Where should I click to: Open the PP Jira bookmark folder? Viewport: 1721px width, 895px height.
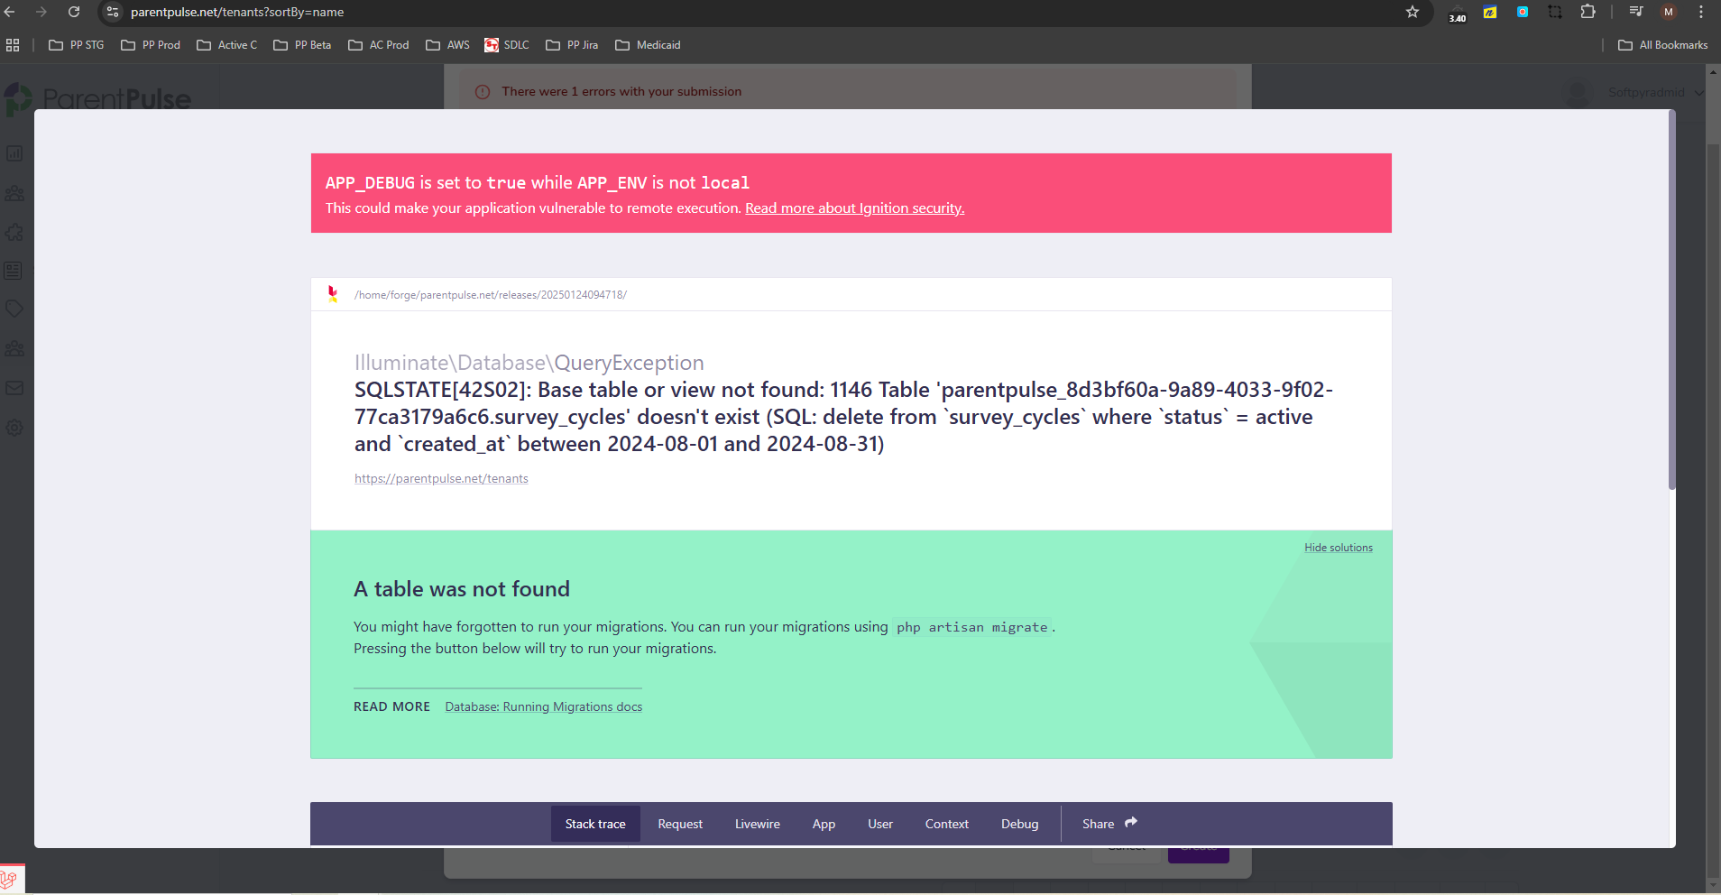[x=572, y=45]
